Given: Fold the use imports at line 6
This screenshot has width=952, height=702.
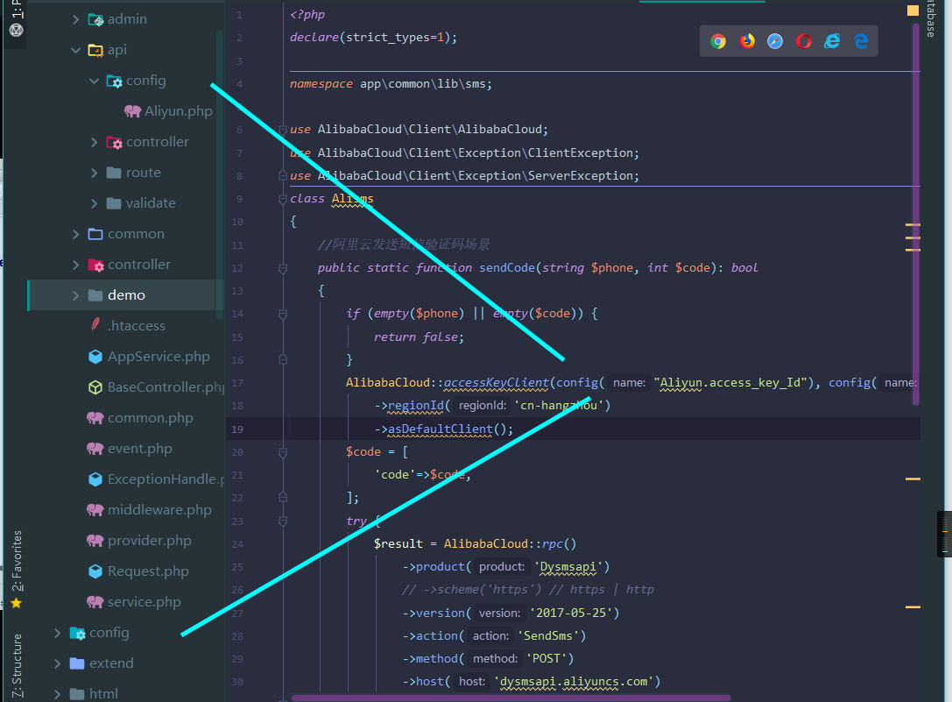Looking at the screenshot, I should [x=283, y=130].
